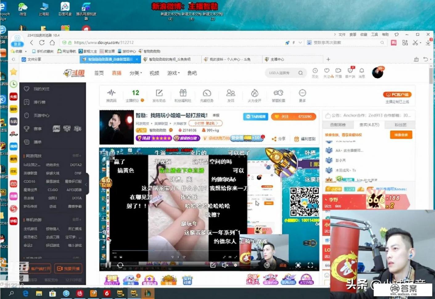This screenshot has width=435, height=299.
Task: Expand the 游戏 games dropdown
Action: 179,73
